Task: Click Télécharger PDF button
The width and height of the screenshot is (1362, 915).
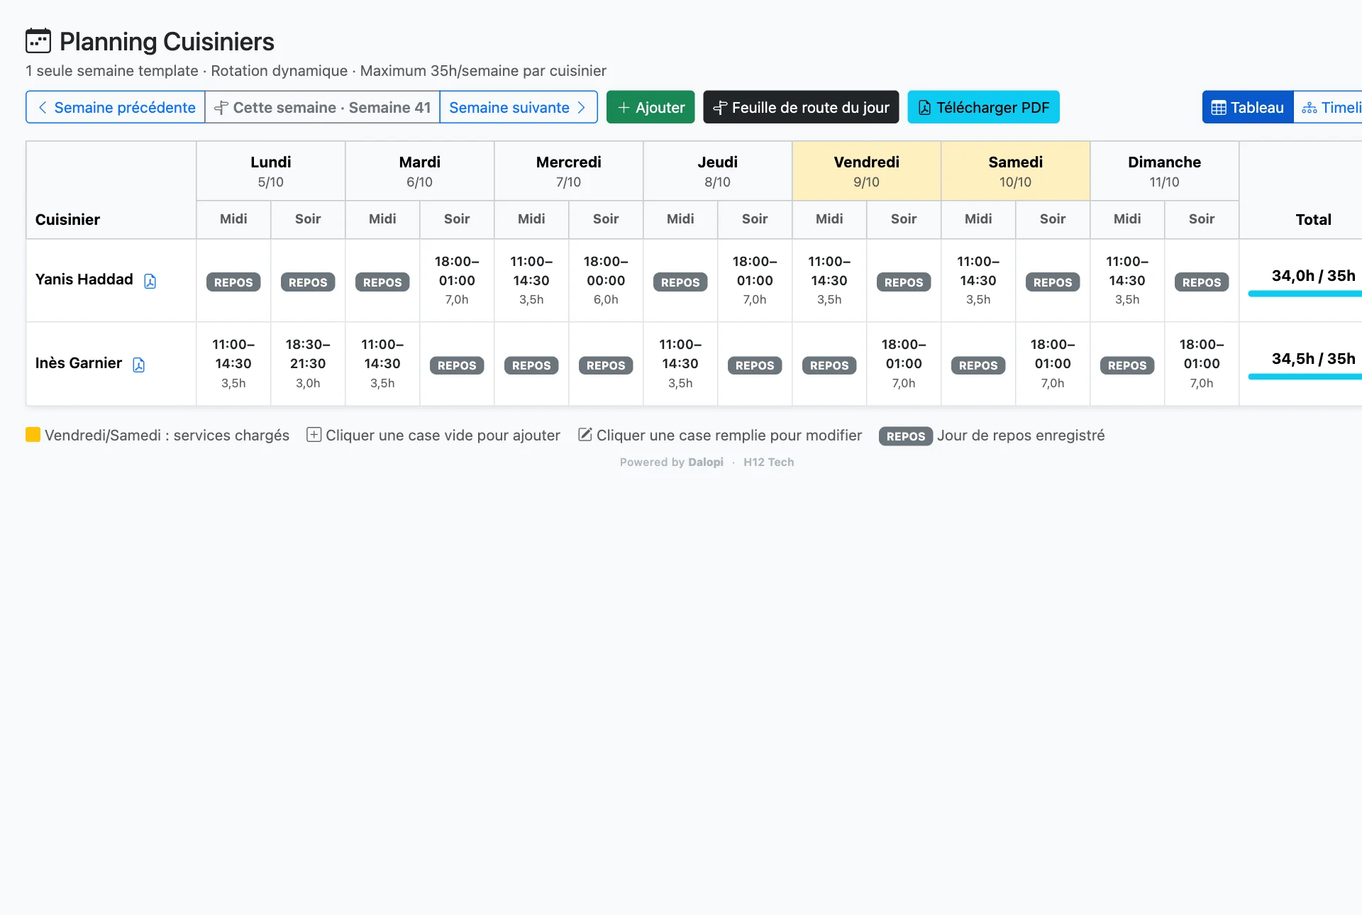Action: tap(983, 107)
